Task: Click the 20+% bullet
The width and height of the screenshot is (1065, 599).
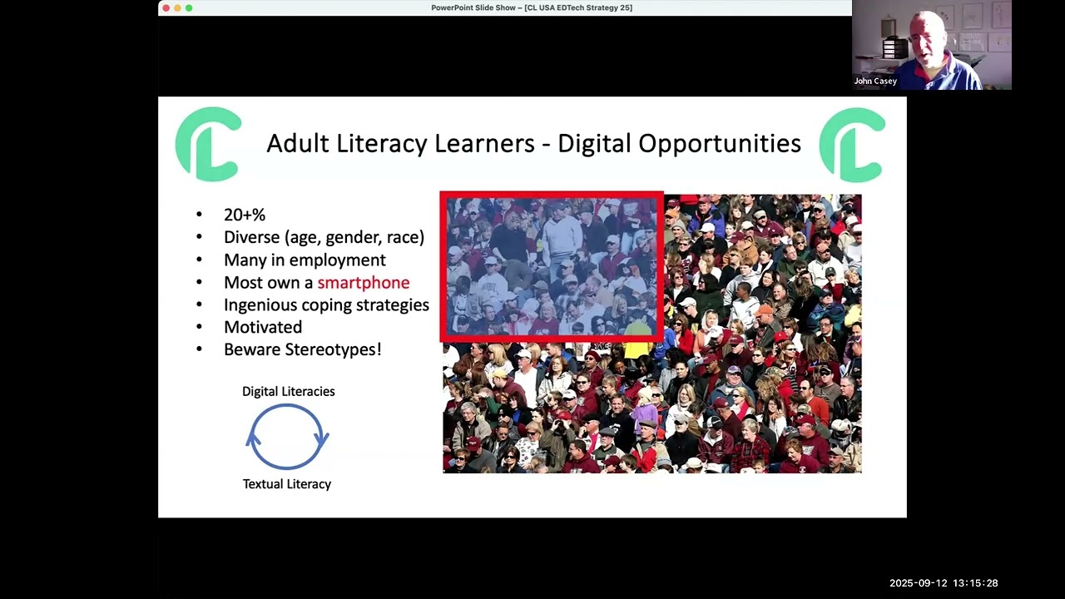Action: tap(245, 215)
